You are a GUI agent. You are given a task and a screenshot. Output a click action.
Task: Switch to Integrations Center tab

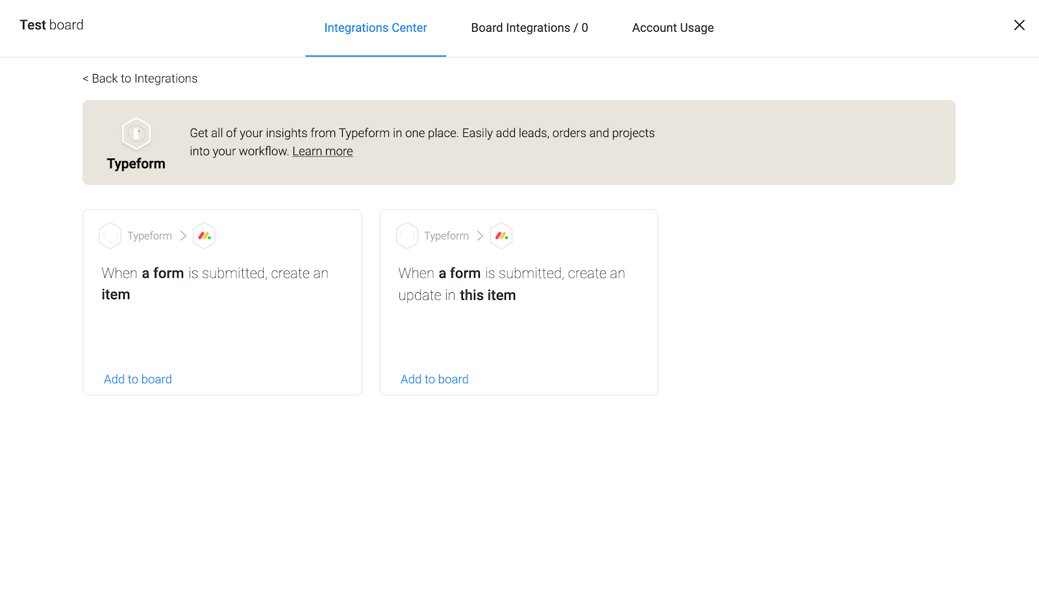(x=375, y=28)
